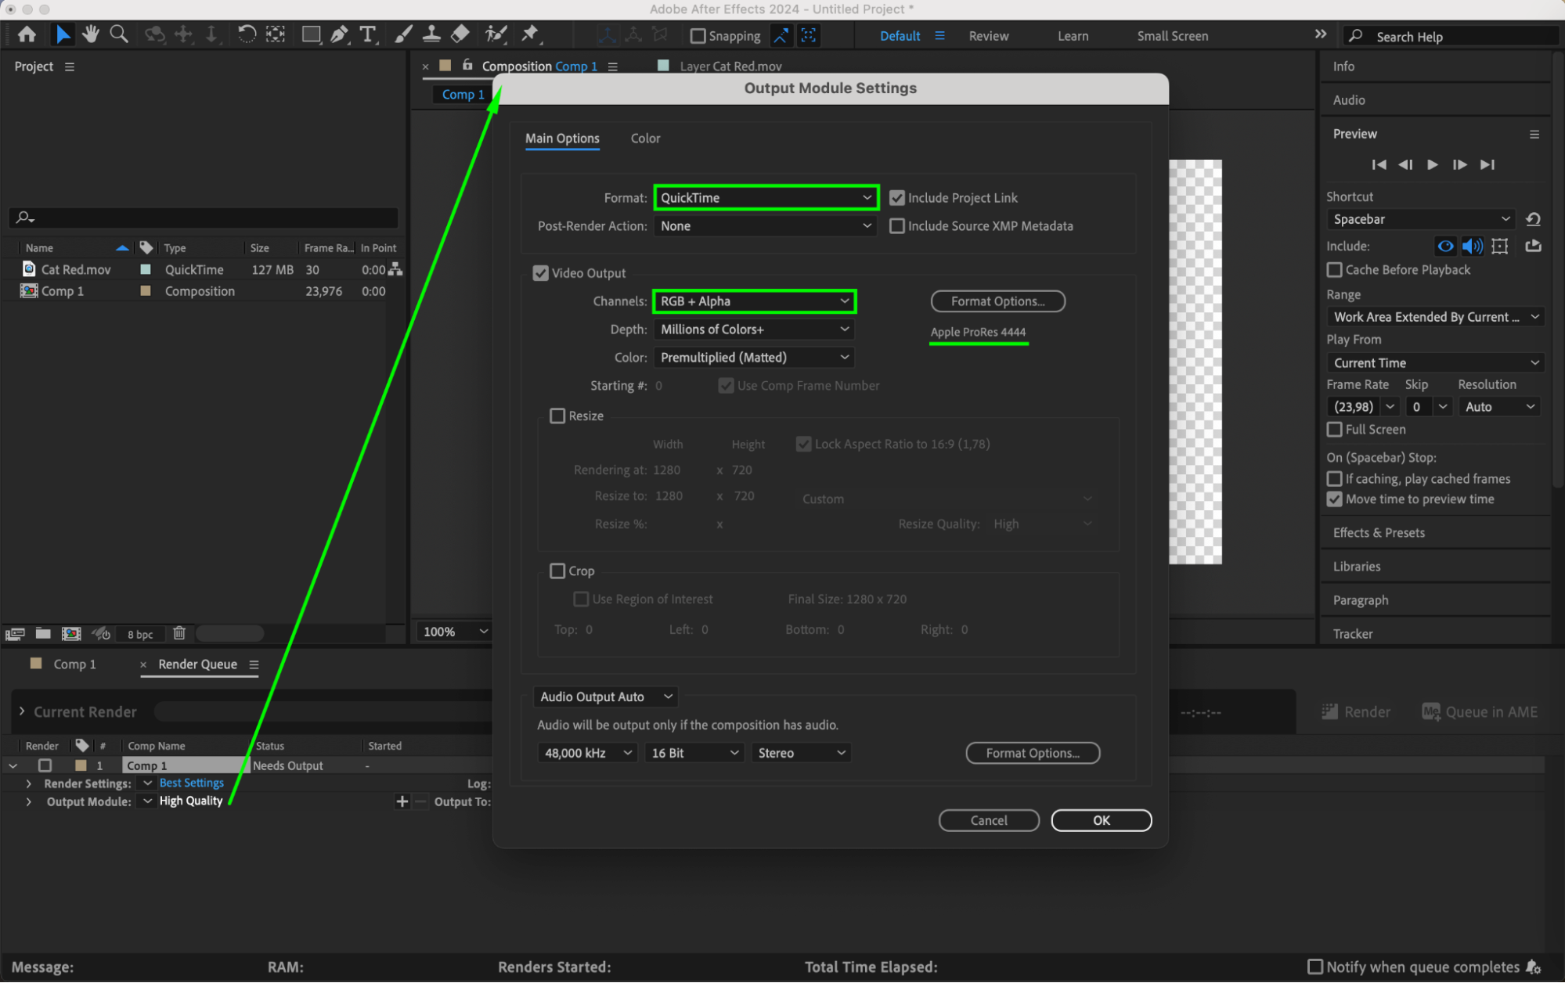Click video Format Options button
The image size is (1565, 983).
(x=997, y=301)
